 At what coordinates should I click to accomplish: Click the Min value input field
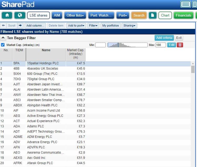[x=100, y=45]
